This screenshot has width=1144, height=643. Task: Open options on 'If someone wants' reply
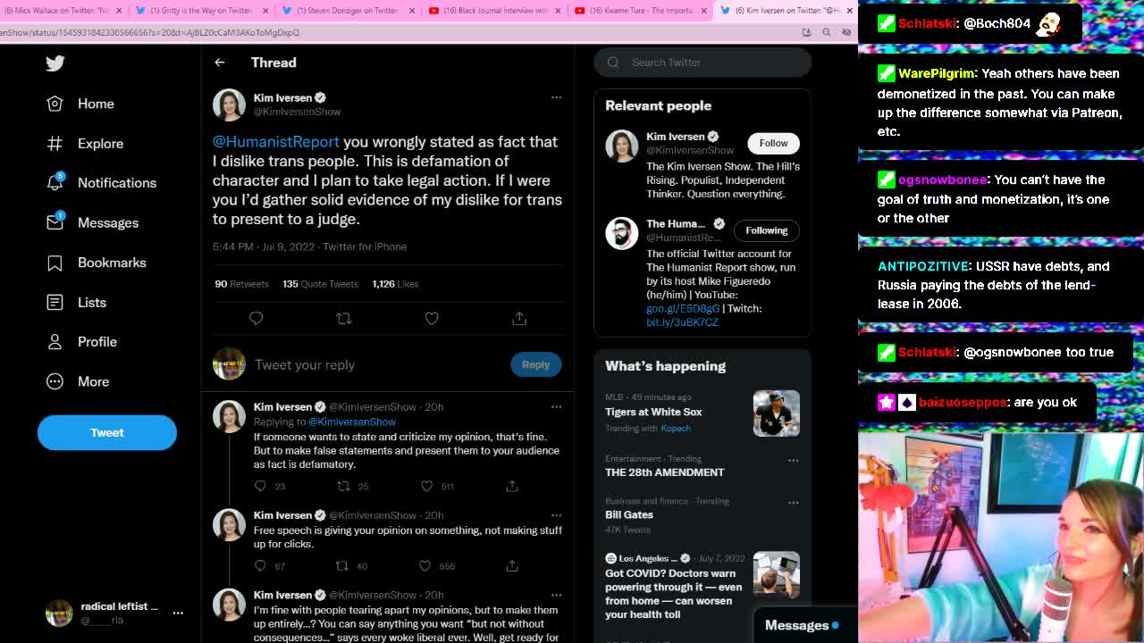click(x=556, y=406)
